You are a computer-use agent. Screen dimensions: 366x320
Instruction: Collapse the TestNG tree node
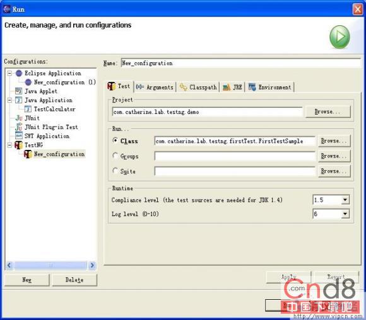[x=9, y=145]
